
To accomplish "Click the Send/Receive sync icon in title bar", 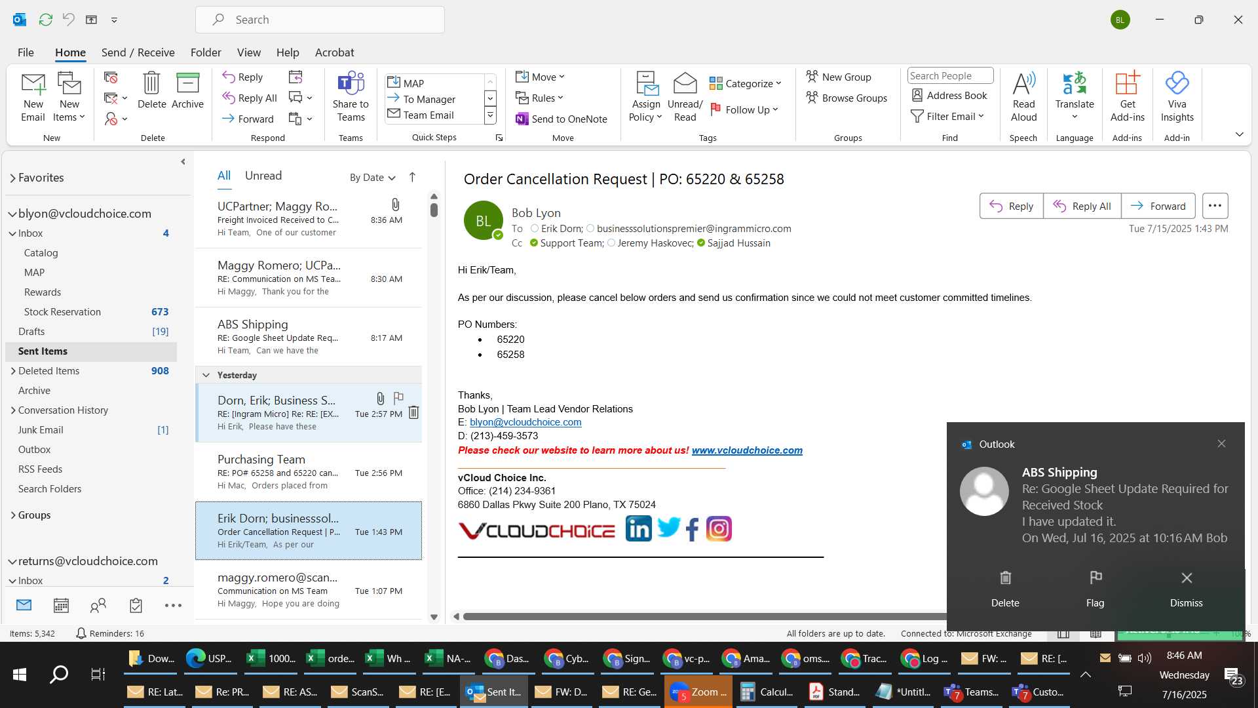I will coord(46,20).
